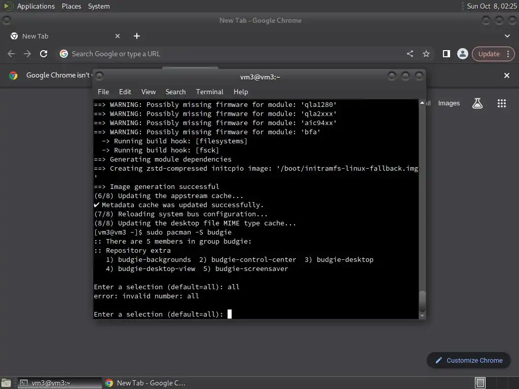
Task: Open the Terminal menu
Action: pyautogui.click(x=209, y=92)
